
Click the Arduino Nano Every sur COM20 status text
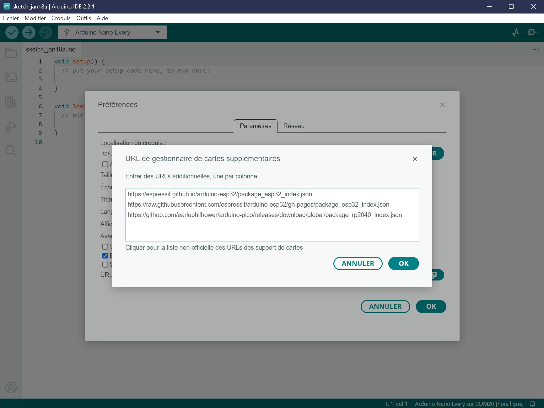pos(469,404)
